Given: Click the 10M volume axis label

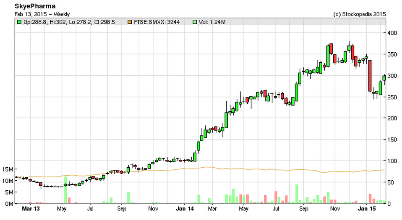Looking at the screenshot, I should click(8, 181).
